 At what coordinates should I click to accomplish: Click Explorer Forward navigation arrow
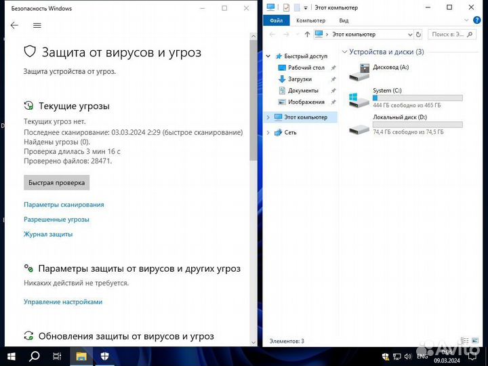pyautogui.click(x=286, y=35)
